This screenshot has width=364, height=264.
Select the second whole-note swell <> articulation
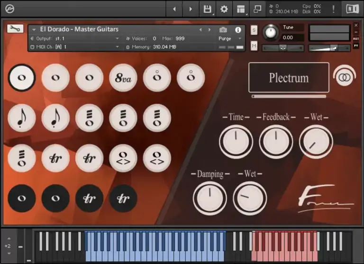[157, 158]
